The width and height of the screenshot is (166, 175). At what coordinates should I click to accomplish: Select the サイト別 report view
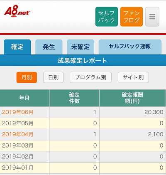point(133,77)
